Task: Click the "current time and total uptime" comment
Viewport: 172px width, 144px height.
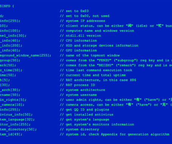Action: click(x=93, y=75)
